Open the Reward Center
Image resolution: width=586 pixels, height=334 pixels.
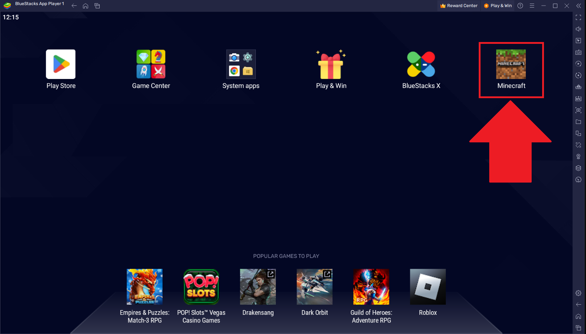pyautogui.click(x=458, y=5)
